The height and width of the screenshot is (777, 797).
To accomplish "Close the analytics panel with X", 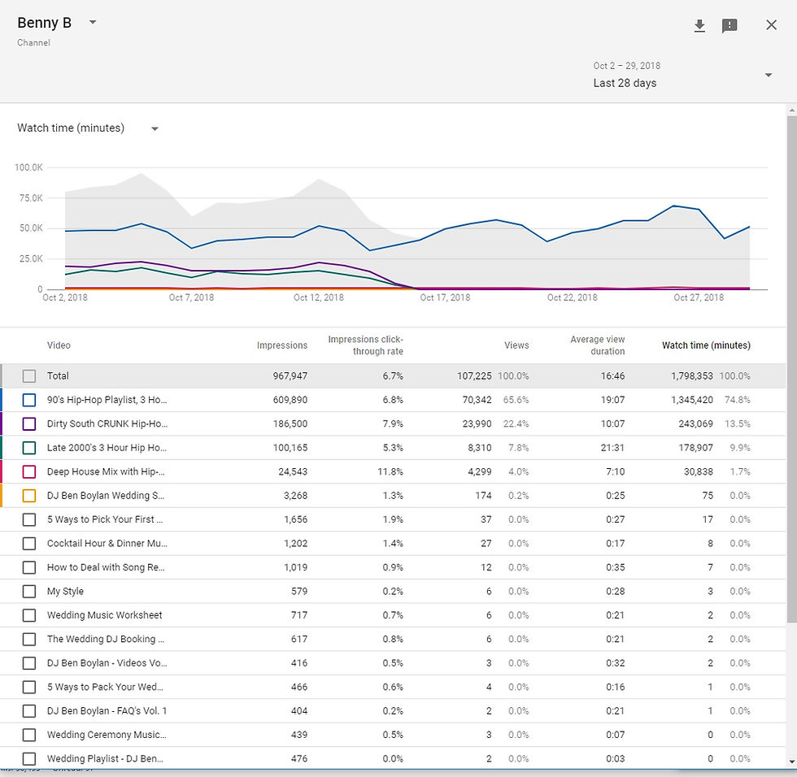I will [x=771, y=25].
